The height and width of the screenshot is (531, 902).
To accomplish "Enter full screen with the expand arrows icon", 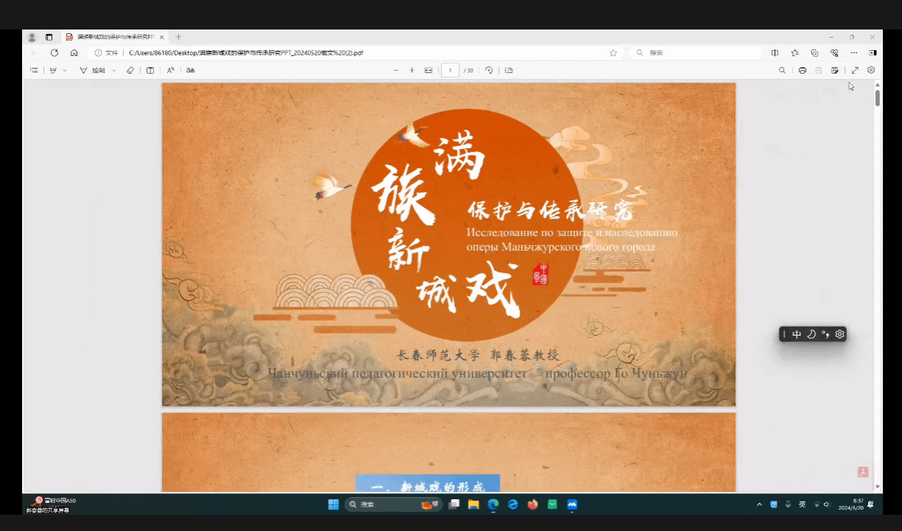I will [x=855, y=70].
